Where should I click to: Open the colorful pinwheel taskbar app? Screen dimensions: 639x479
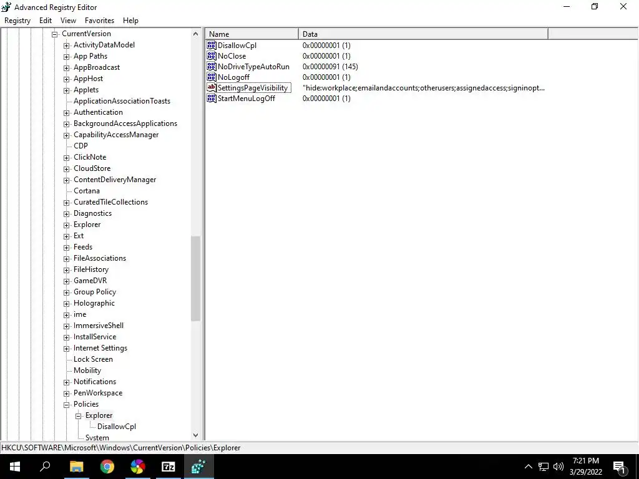pyautogui.click(x=138, y=467)
